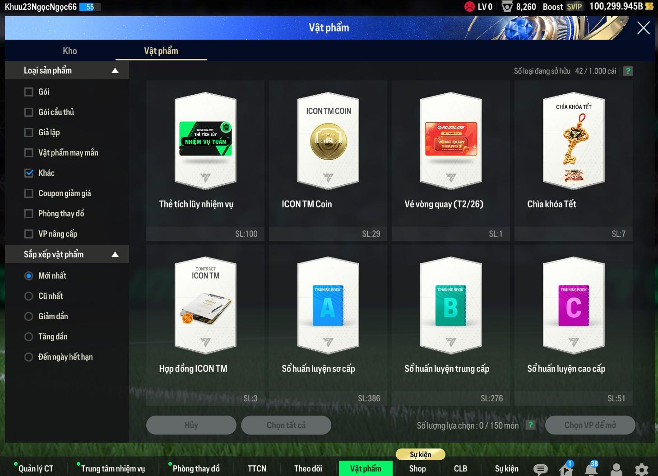Enable the Gói cầu thủ filter

pos(29,112)
